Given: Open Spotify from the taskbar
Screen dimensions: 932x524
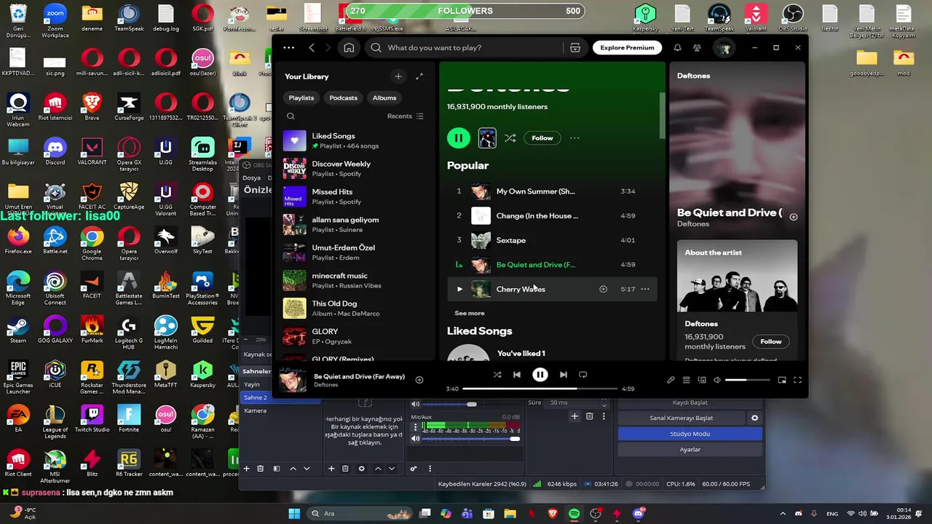Looking at the screenshot, I should (x=574, y=514).
